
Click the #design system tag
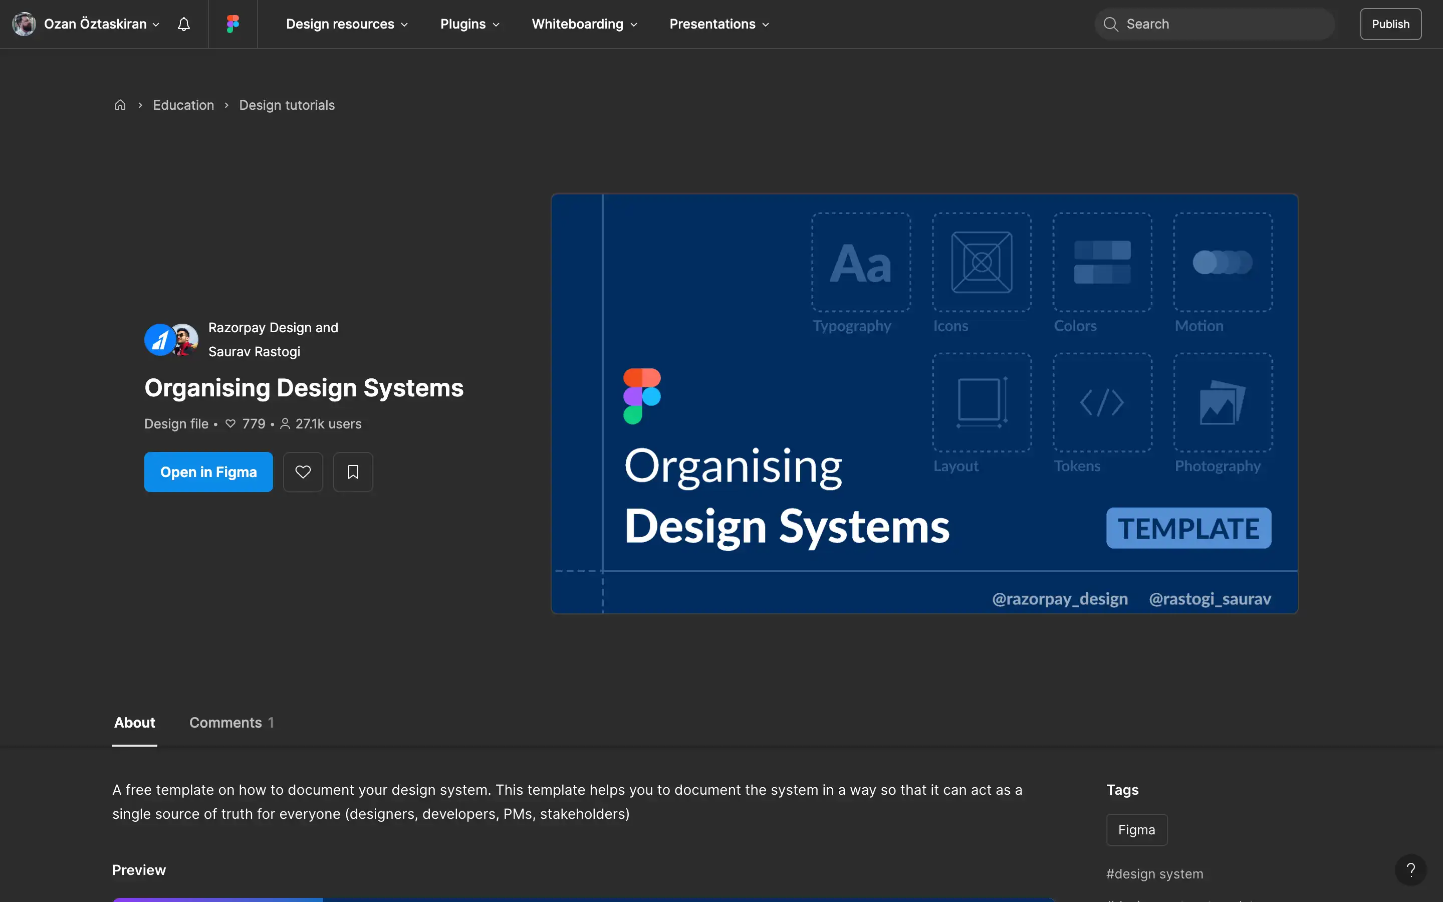point(1154,874)
